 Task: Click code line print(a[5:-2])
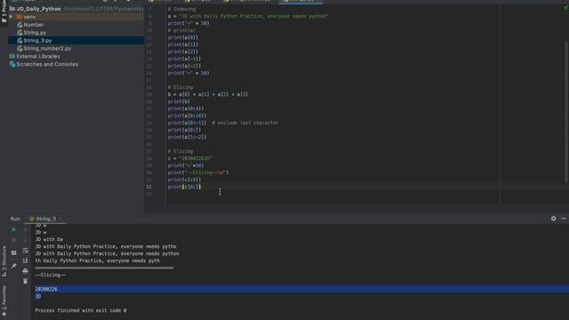pos(187,137)
